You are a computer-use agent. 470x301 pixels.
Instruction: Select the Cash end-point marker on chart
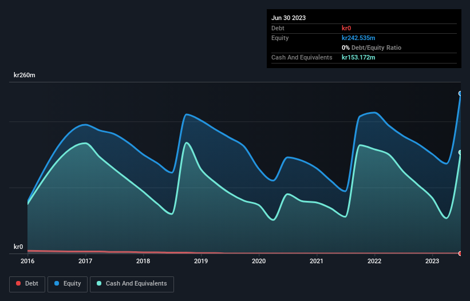pos(460,152)
